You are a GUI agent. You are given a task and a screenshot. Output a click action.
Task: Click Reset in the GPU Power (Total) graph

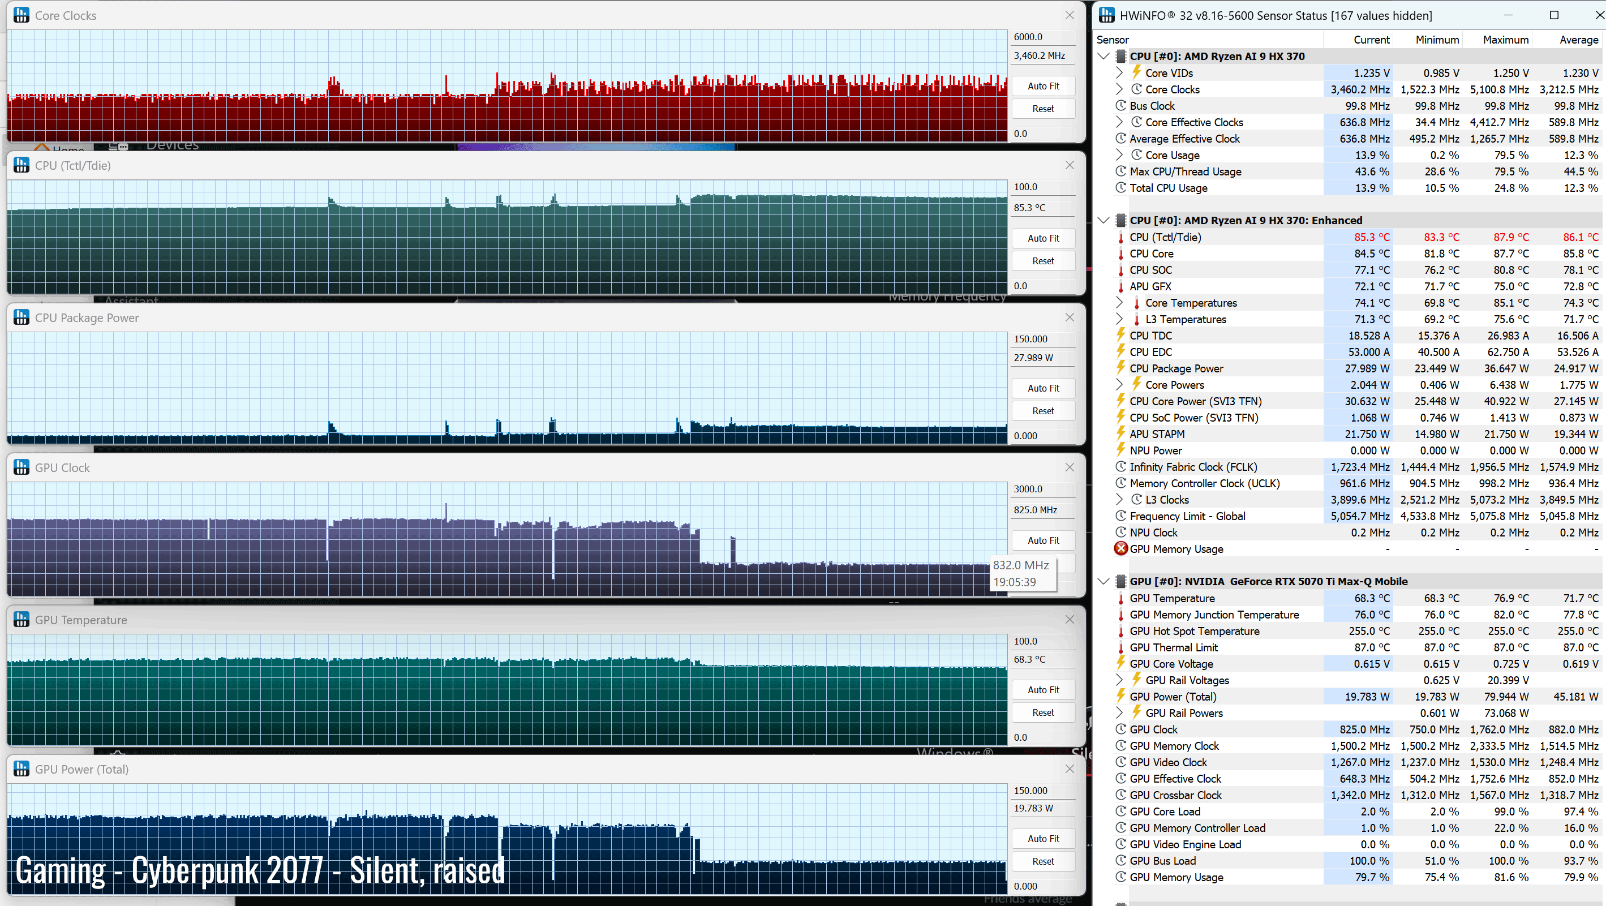click(1043, 861)
